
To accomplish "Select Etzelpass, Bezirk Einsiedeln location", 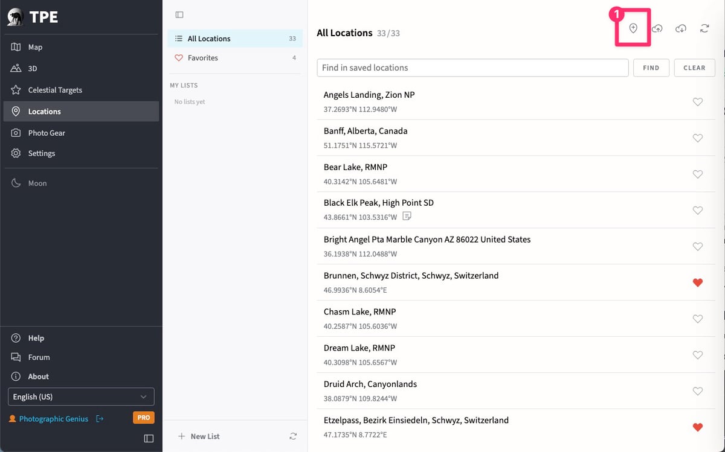I will point(517,427).
